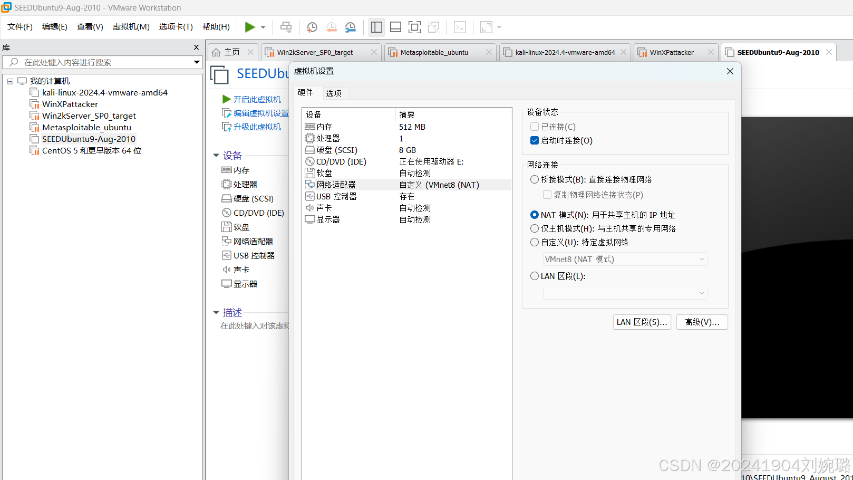Viewport: 853px width, 480px height.
Task: Click the full screen mode toolbar icon
Action: (x=415, y=27)
